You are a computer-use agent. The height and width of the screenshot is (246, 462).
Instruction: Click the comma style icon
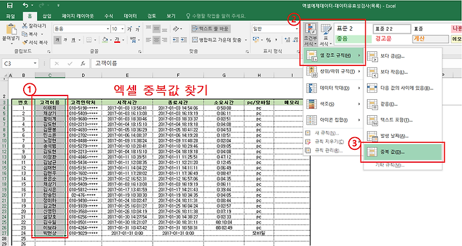[x=276, y=40]
